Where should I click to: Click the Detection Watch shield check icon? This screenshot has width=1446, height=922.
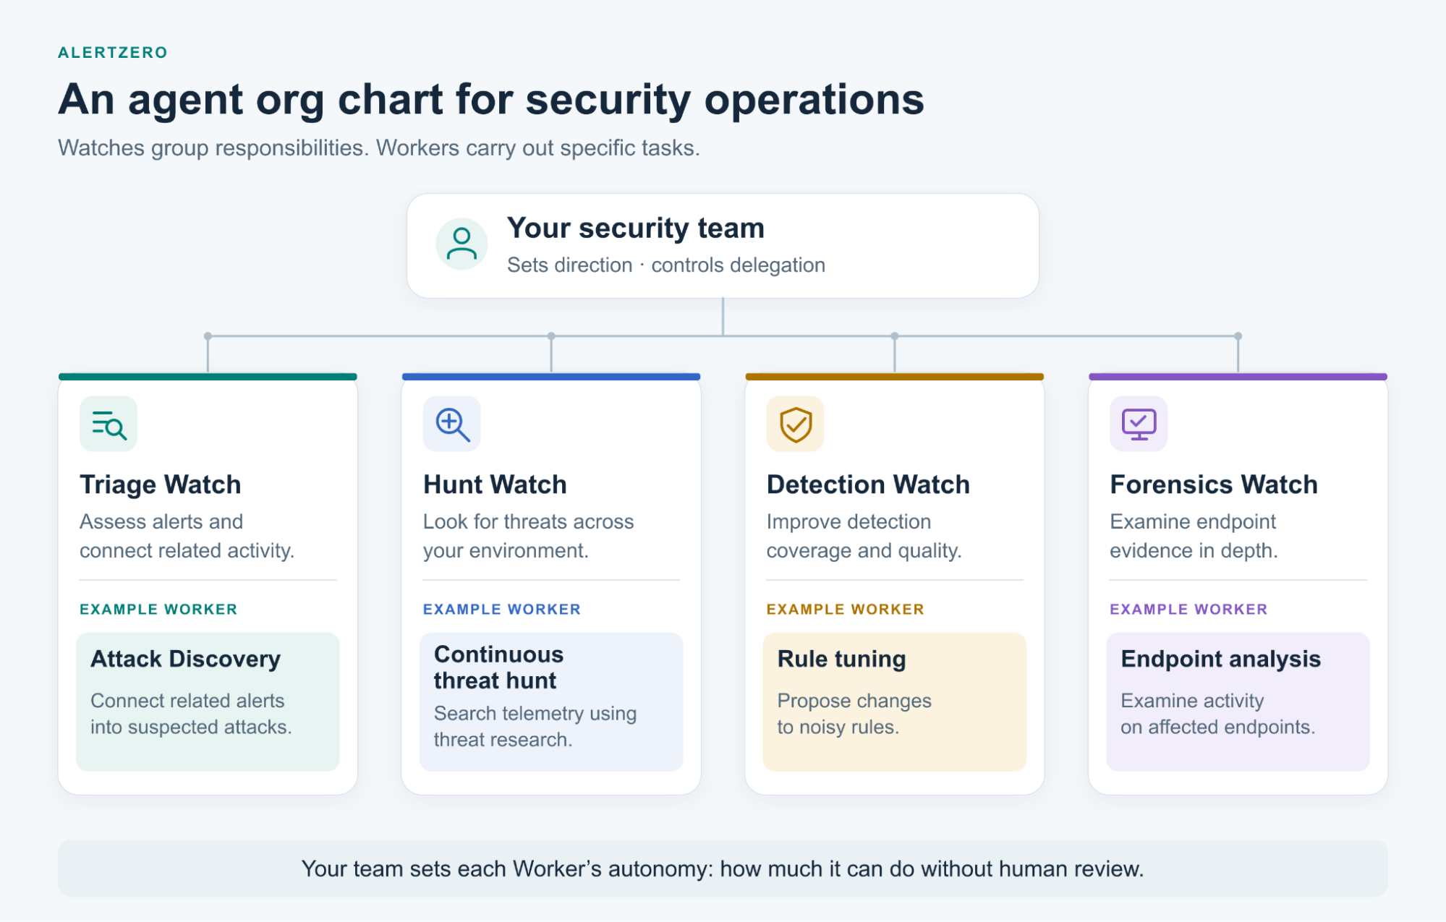(795, 424)
